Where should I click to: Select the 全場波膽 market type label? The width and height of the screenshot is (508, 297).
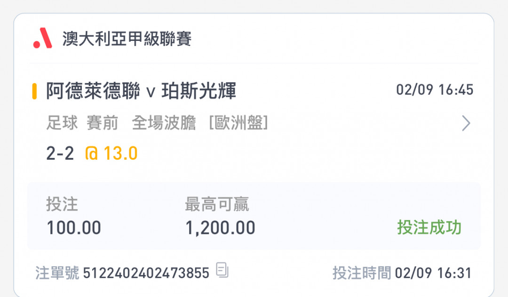[x=164, y=123]
